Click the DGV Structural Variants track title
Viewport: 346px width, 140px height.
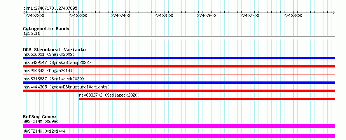tap(54, 50)
